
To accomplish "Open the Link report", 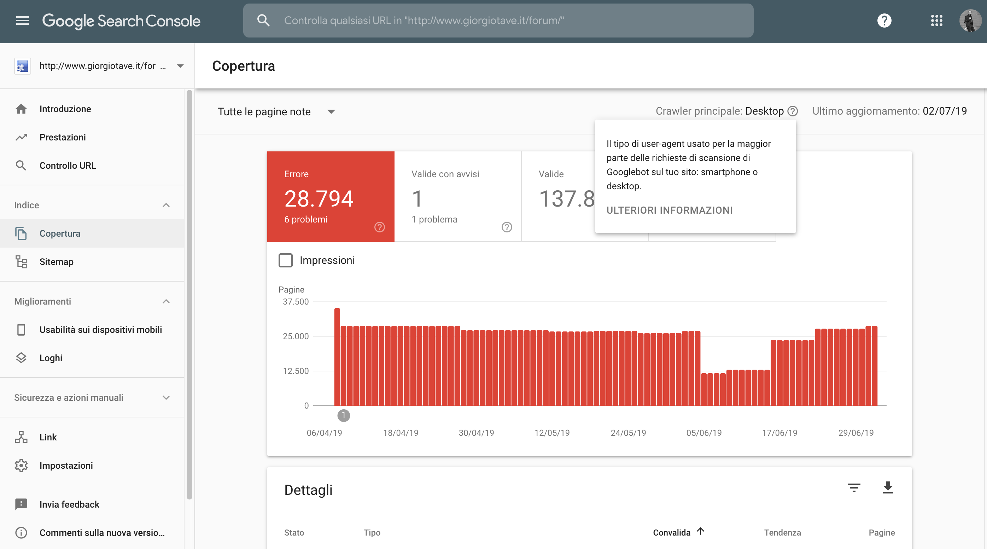I will coord(92,437).
